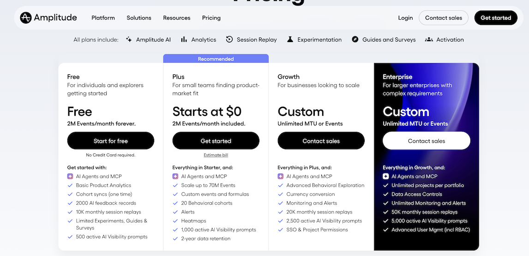The image size is (529, 256).
Task: Click AI Agents icon in Enterprise plan
Action: (x=385, y=177)
